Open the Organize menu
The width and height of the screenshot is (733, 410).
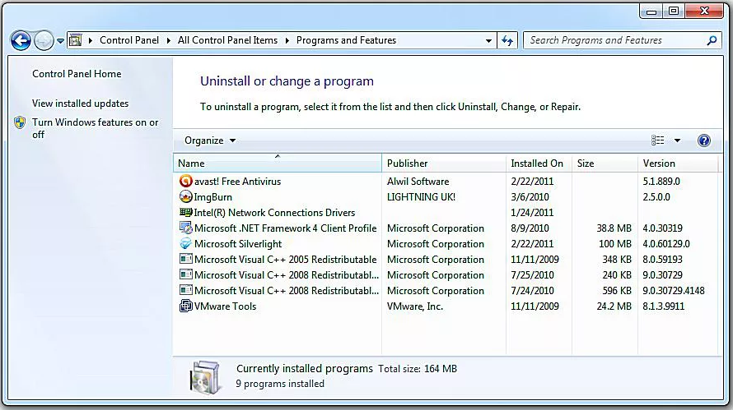(x=210, y=141)
